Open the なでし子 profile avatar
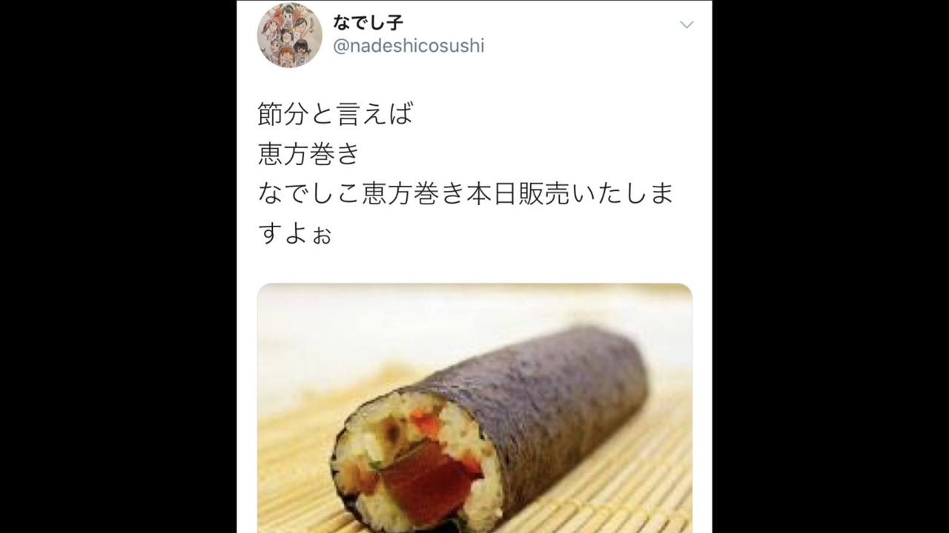This screenshot has height=533, width=949. click(x=289, y=35)
